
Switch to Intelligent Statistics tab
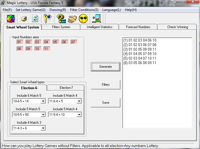100,27
